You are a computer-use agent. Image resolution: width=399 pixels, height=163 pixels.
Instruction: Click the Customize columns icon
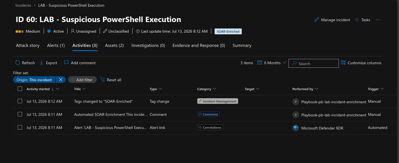pyautogui.click(x=343, y=63)
